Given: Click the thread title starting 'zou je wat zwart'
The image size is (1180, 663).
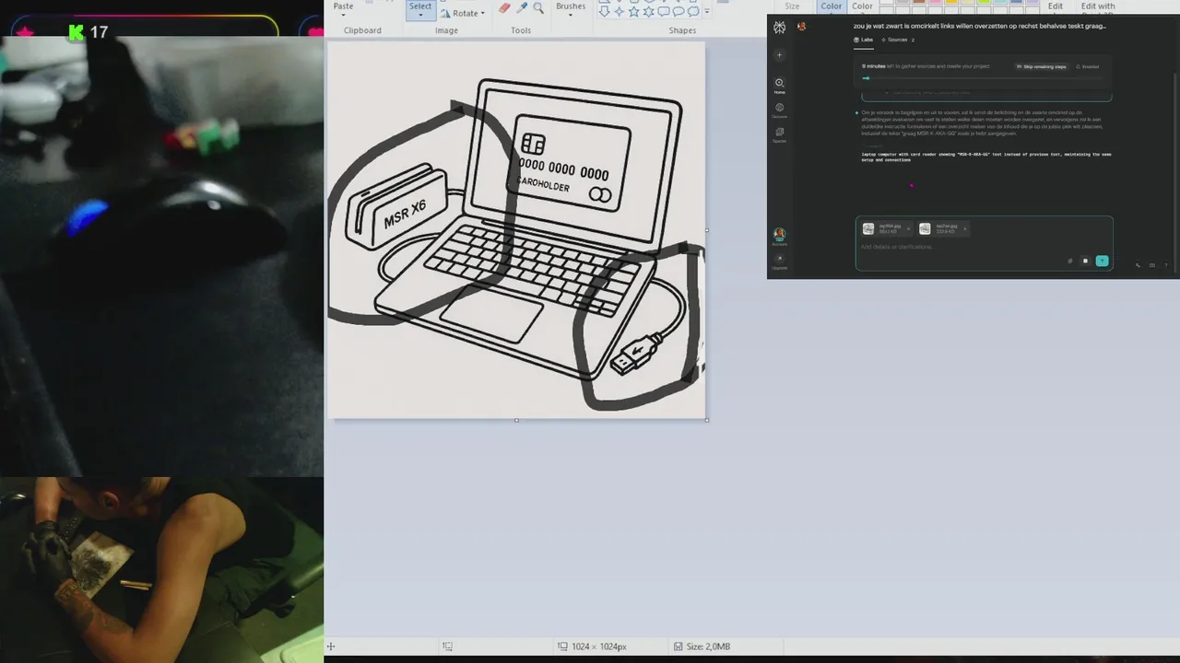Looking at the screenshot, I should pos(980,26).
